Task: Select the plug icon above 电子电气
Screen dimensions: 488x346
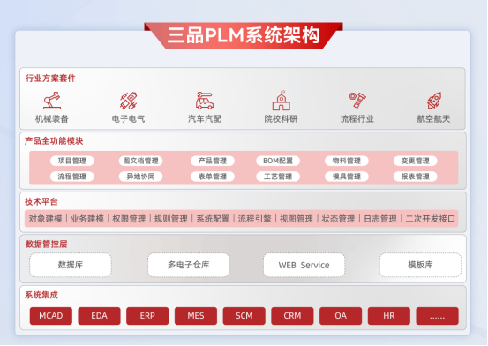Action: pos(129,101)
